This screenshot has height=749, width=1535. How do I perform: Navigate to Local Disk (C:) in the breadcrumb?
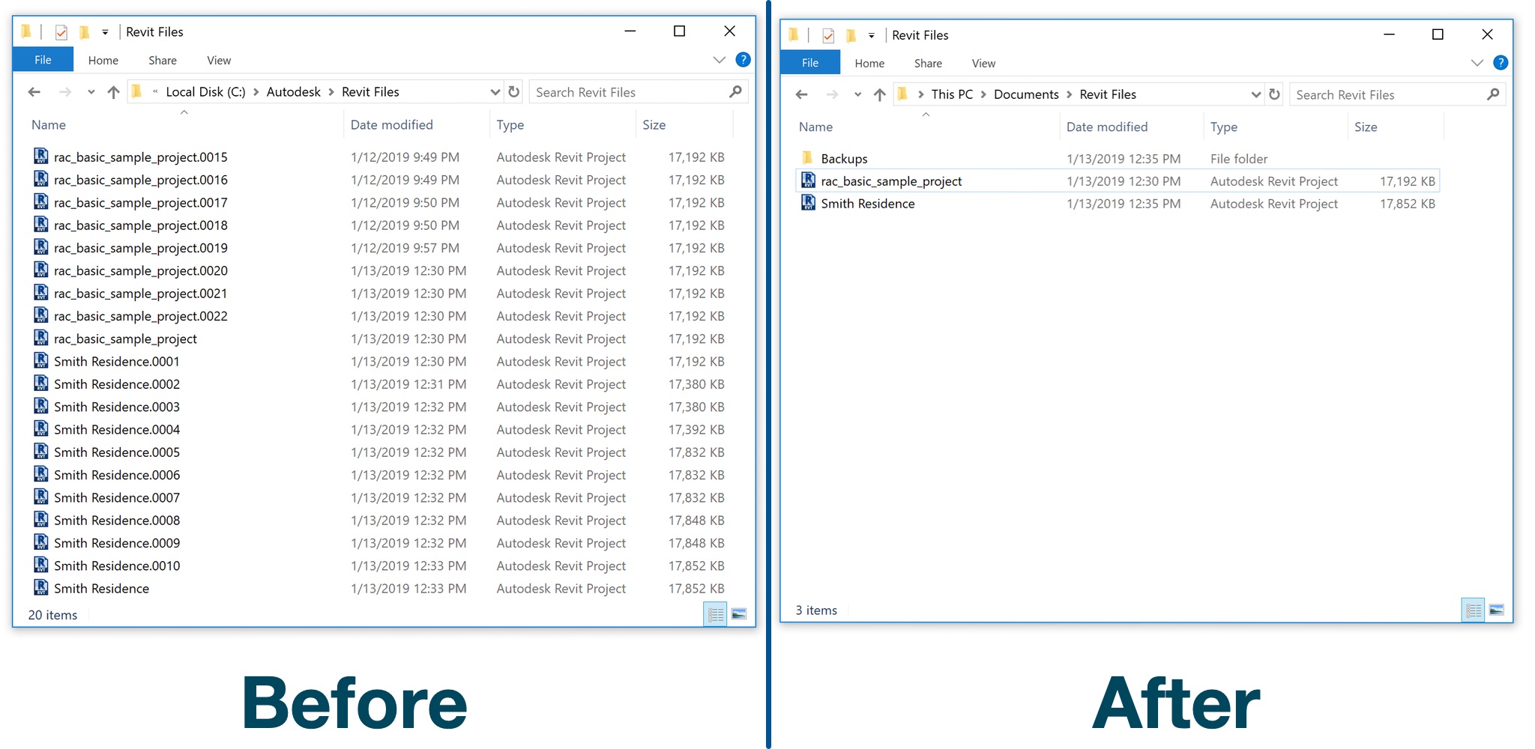[x=205, y=92]
